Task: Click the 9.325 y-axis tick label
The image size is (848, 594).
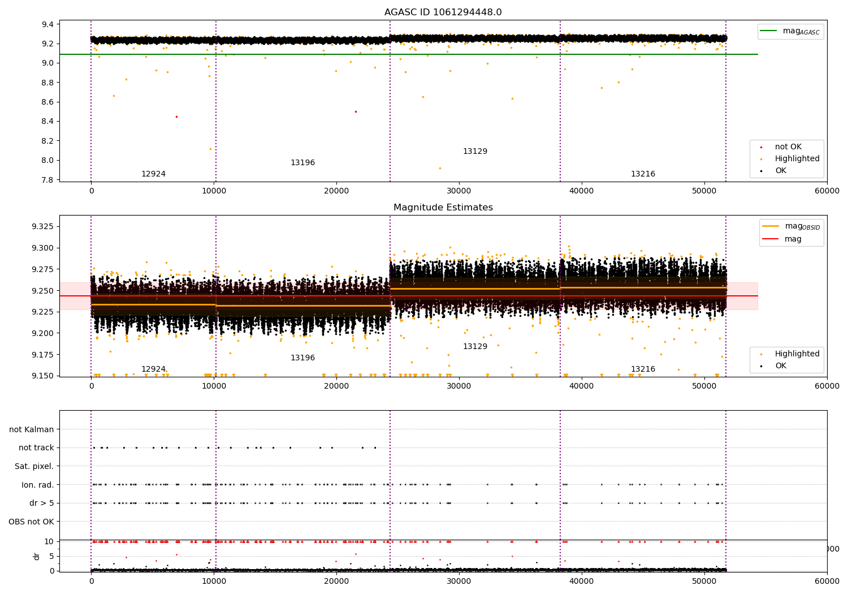Action: [x=42, y=226]
